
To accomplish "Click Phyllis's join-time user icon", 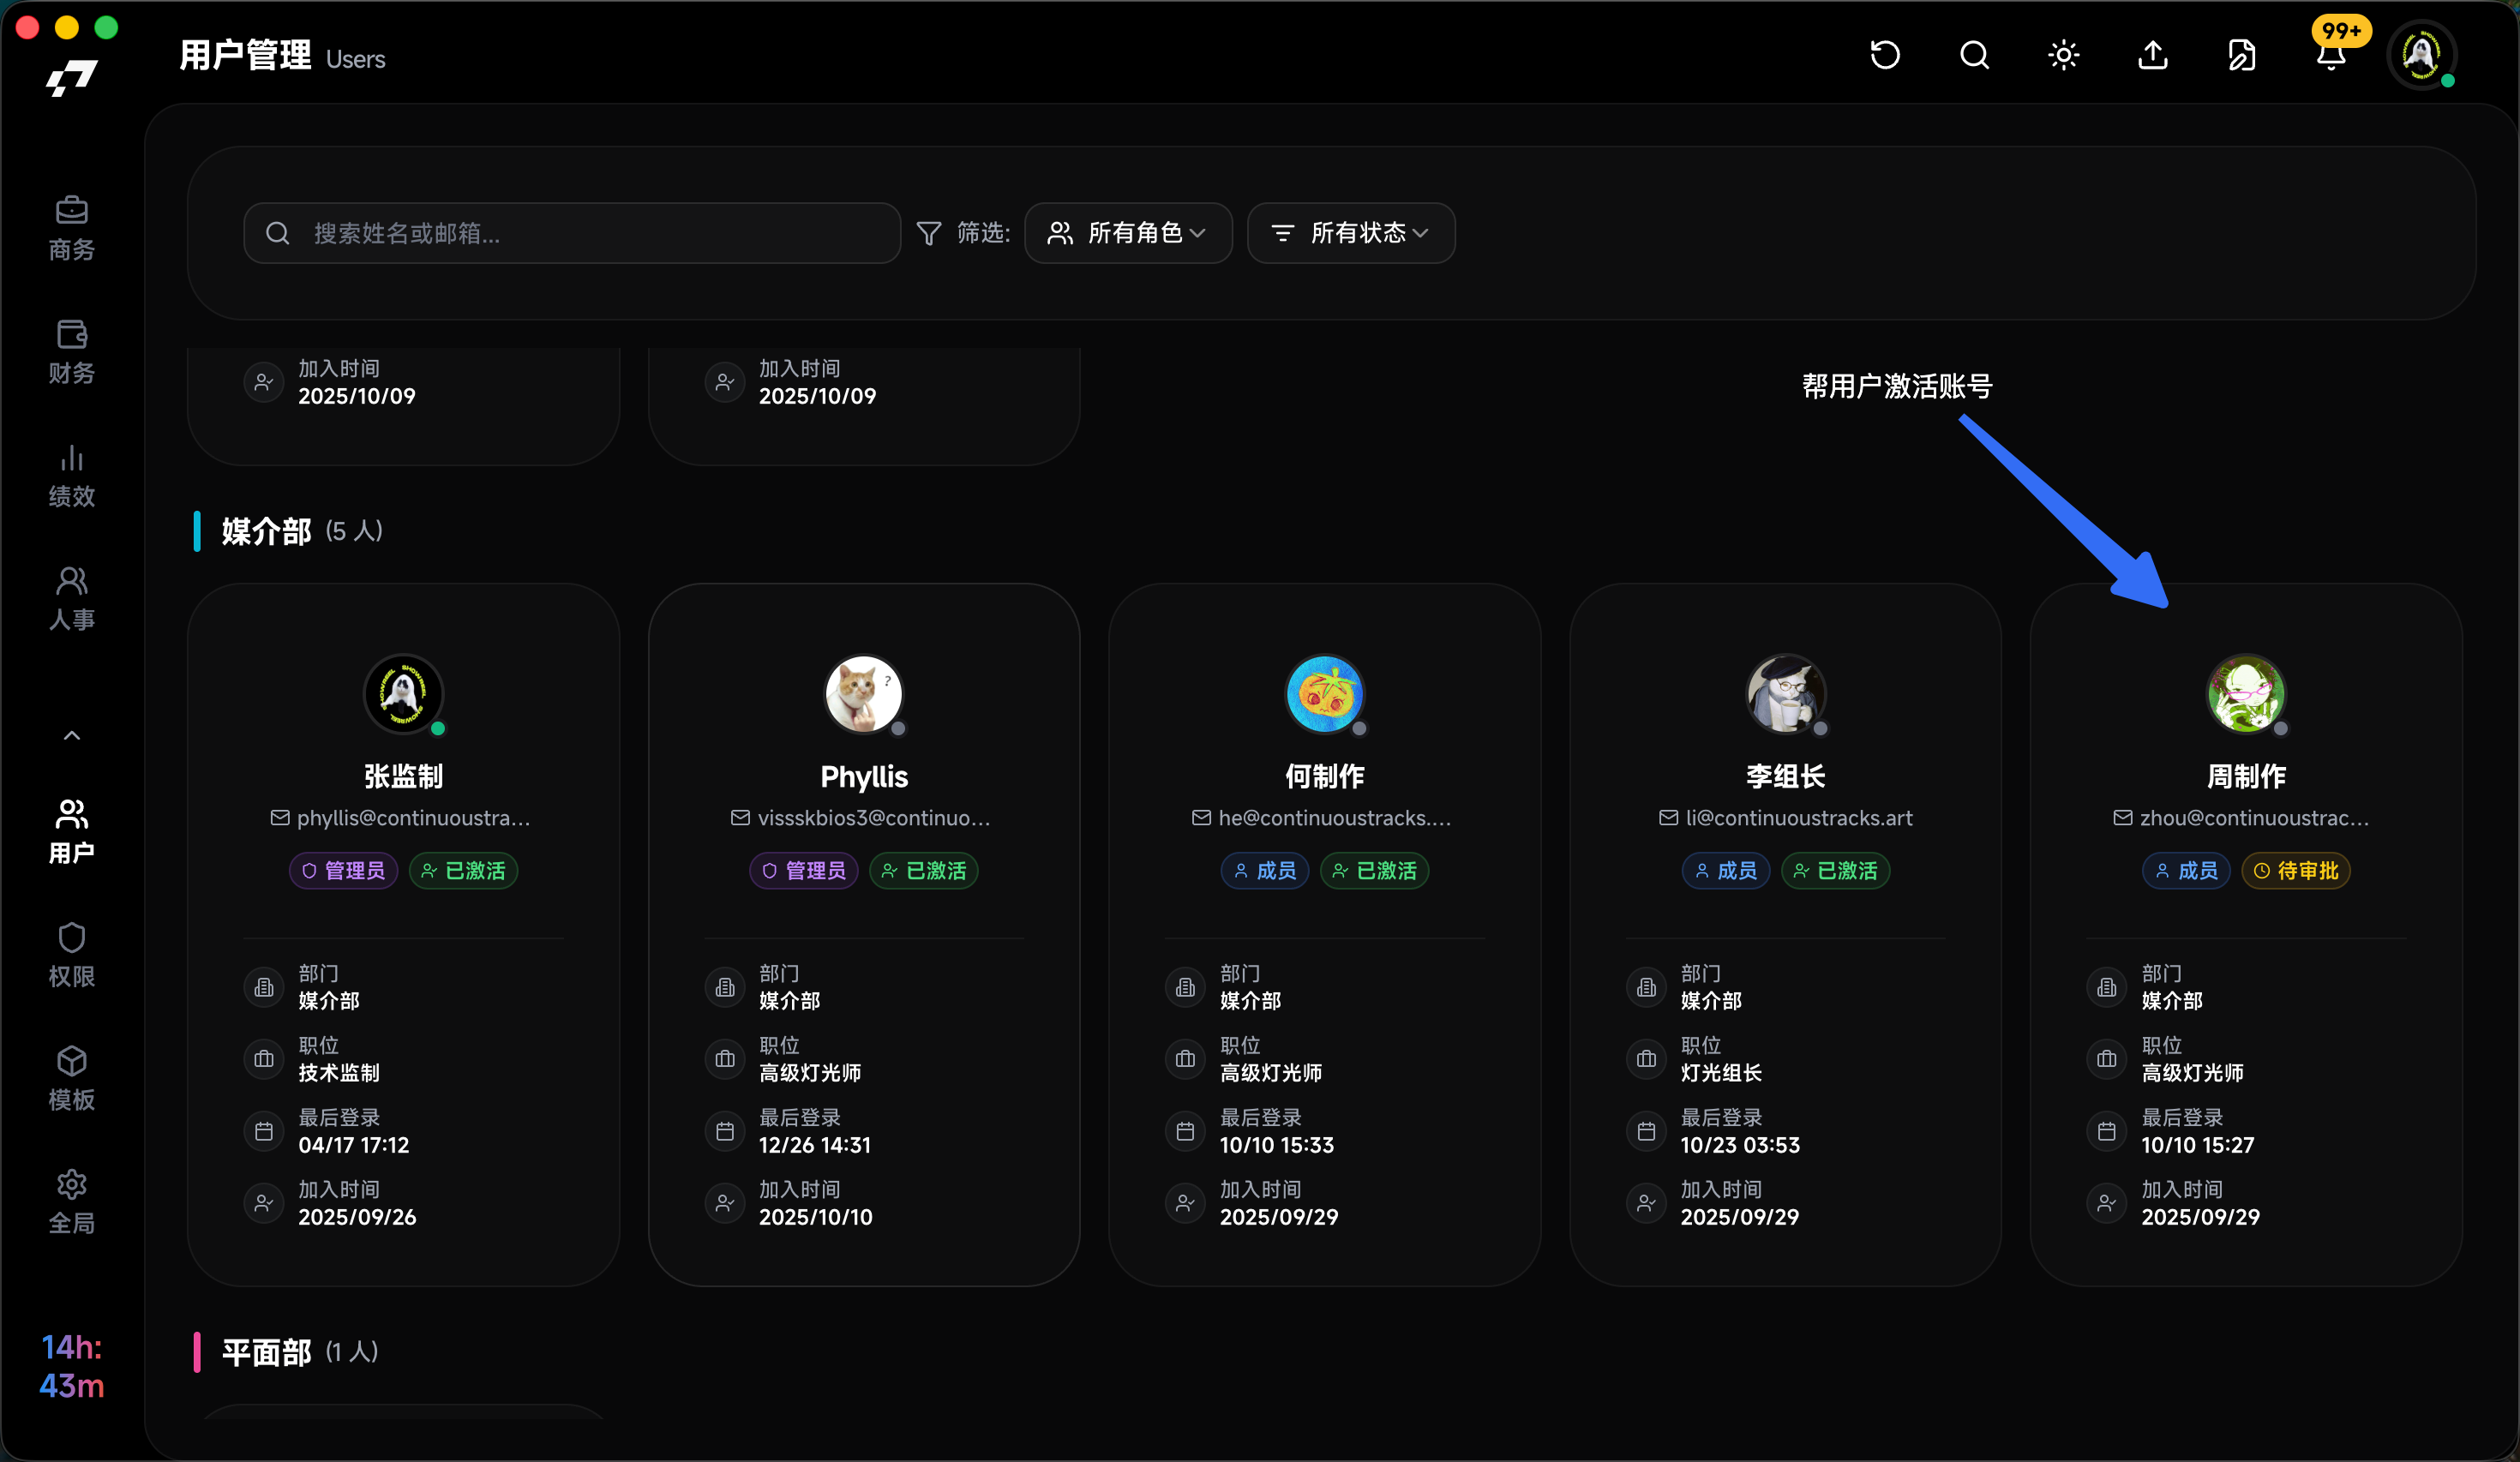I will [725, 1203].
